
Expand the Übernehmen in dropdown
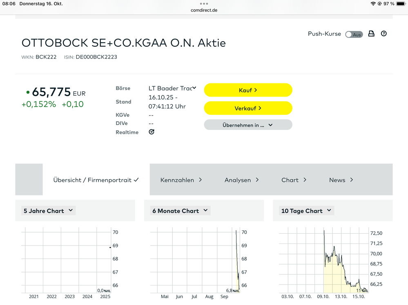pyautogui.click(x=248, y=125)
